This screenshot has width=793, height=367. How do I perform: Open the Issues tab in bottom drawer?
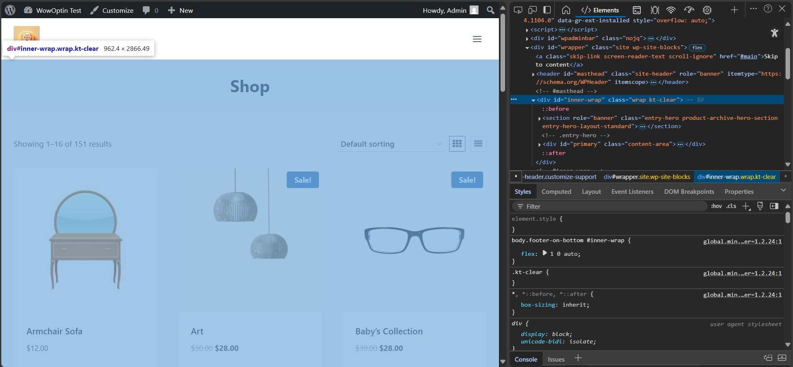point(556,359)
